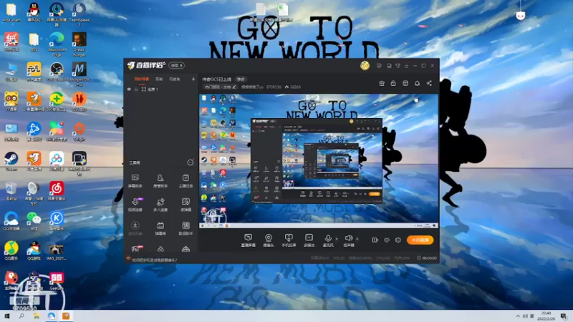Expand toolbox with the circle icon at 工具箱
The width and height of the screenshot is (573, 322).
coord(191,162)
